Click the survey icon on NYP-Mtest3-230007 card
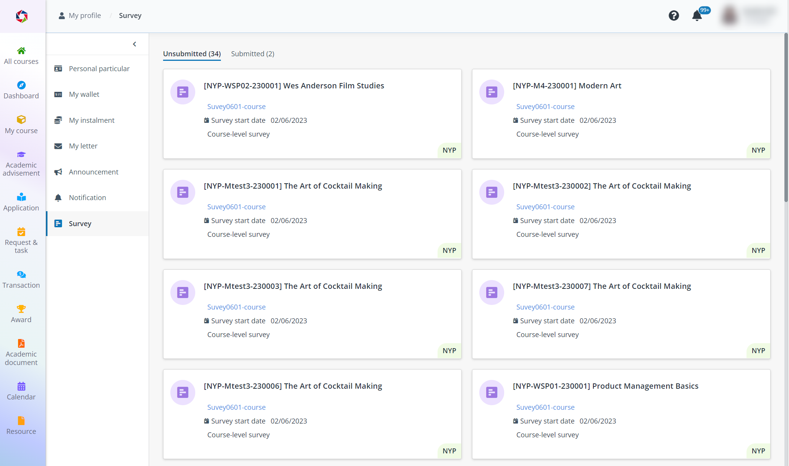The image size is (789, 466). coord(492,292)
